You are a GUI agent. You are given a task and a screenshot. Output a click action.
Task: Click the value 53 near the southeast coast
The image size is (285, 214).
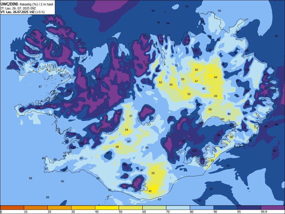tap(212, 160)
